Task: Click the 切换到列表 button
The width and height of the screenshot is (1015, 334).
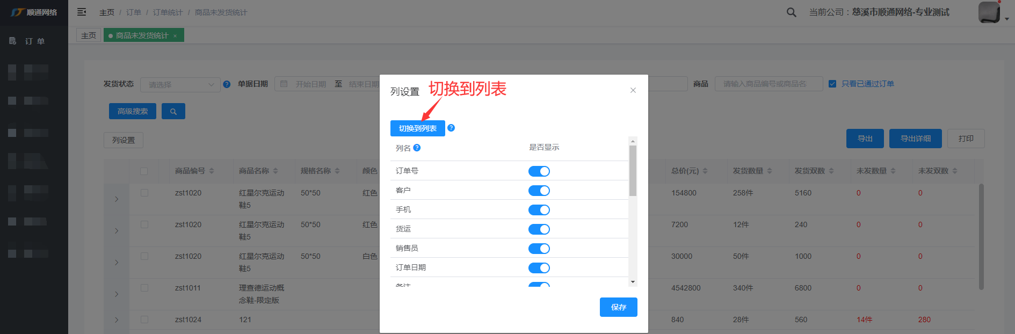Action: [x=417, y=128]
